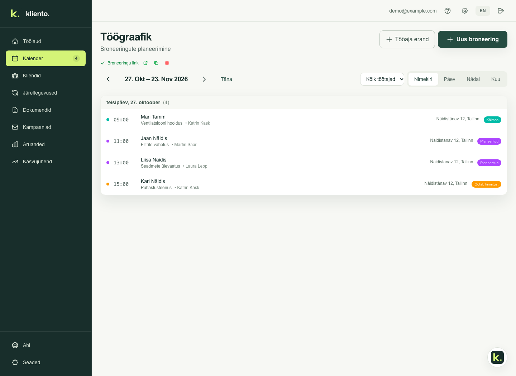Switch to Kuu view

point(496,79)
